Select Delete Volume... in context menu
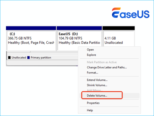The width and height of the screenshot is (154, 116). pyautogui.click(x=109, y=96)
